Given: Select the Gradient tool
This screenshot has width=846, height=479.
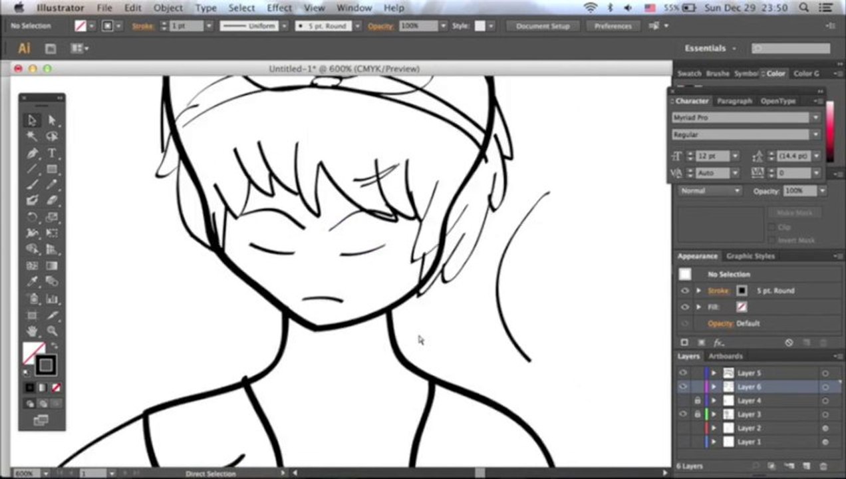Looking at the screenshot, I should [52, 265].
